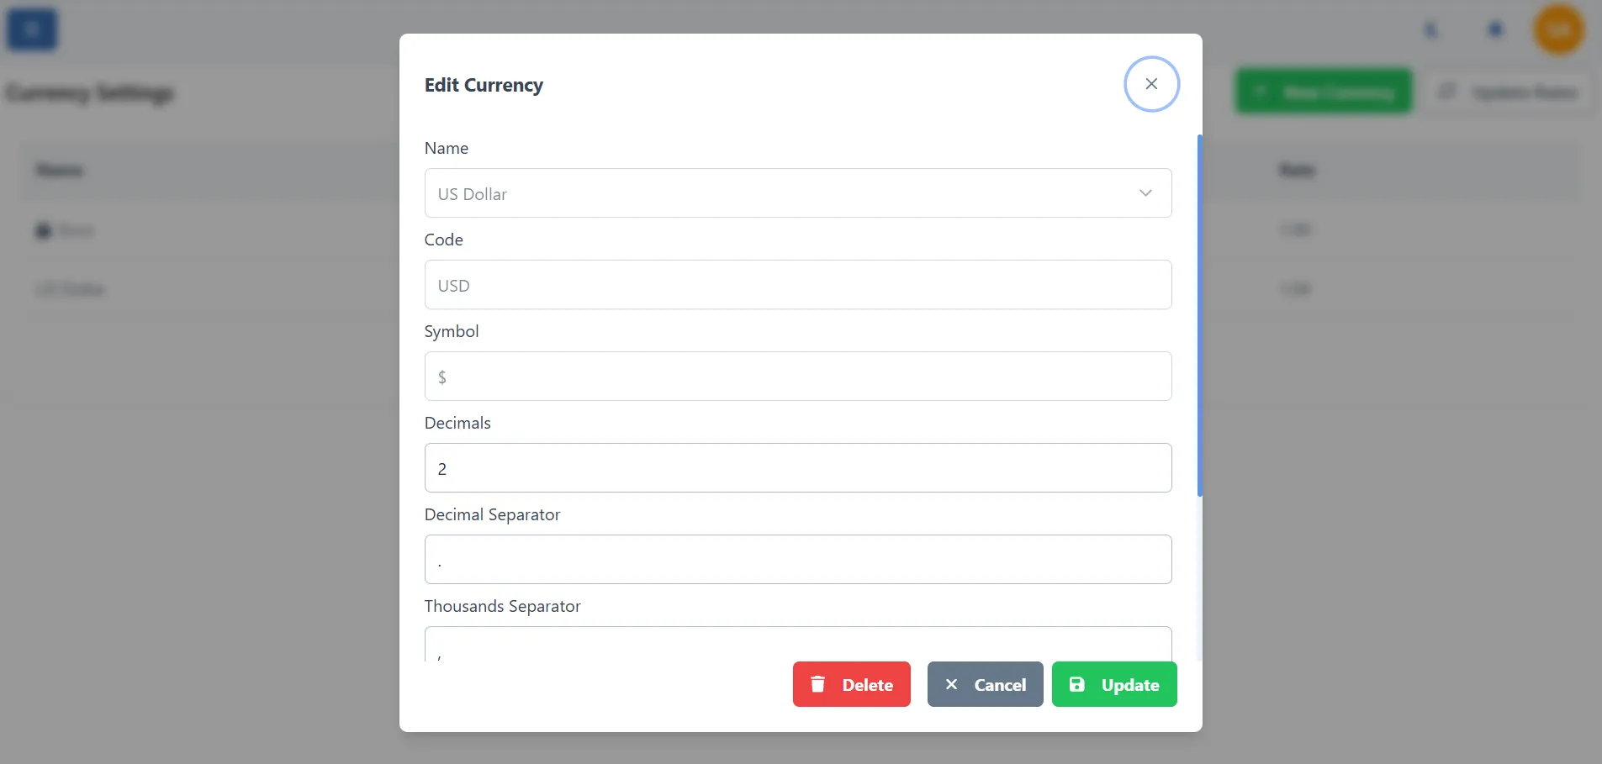Click the second blue icon near the avatar
This screenshot has width=1602, height=764.
coord(1494,29)
